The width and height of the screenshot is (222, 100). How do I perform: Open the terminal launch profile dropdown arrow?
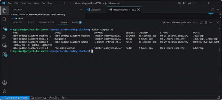click(197, 22)
